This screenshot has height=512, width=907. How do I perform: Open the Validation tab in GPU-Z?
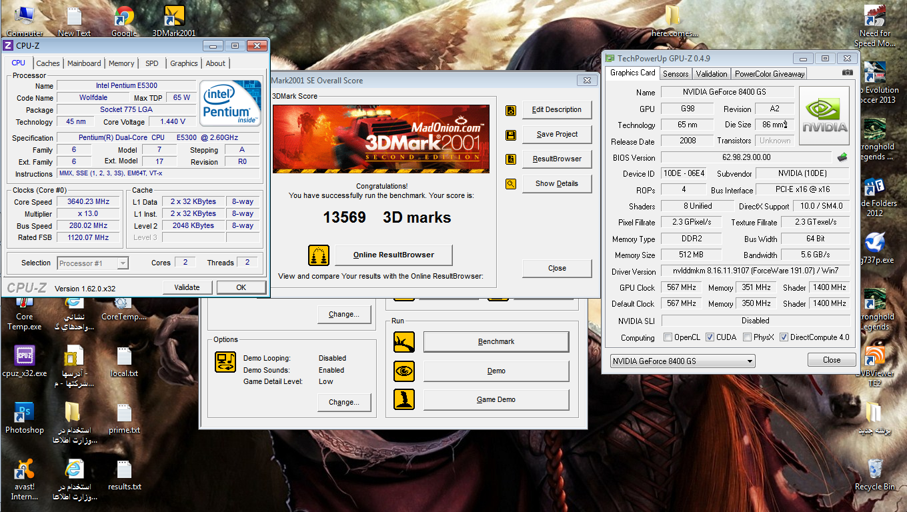[712, 74]
